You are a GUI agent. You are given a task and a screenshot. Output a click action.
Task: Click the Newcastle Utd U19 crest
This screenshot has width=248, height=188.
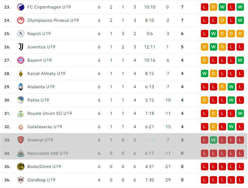point(21,153)
